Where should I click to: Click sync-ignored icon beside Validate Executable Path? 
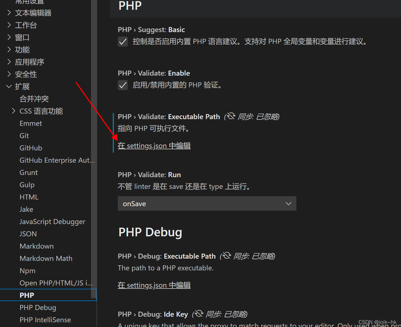click(231, 116)
